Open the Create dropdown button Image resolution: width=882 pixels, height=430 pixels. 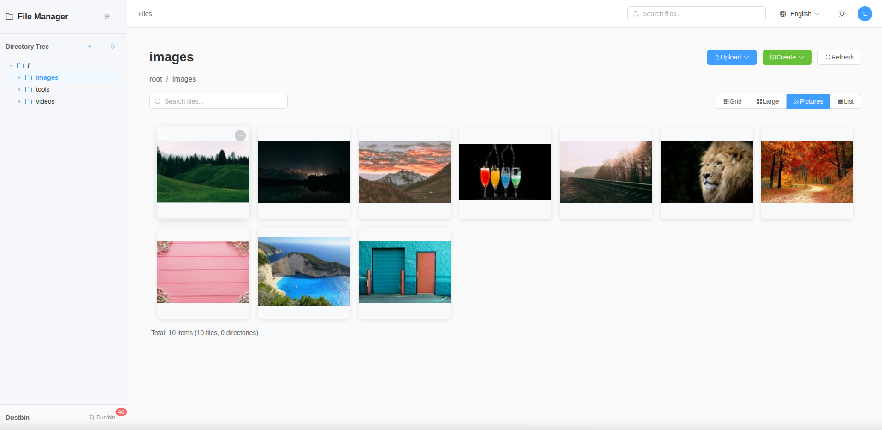(x=787, y=57)
